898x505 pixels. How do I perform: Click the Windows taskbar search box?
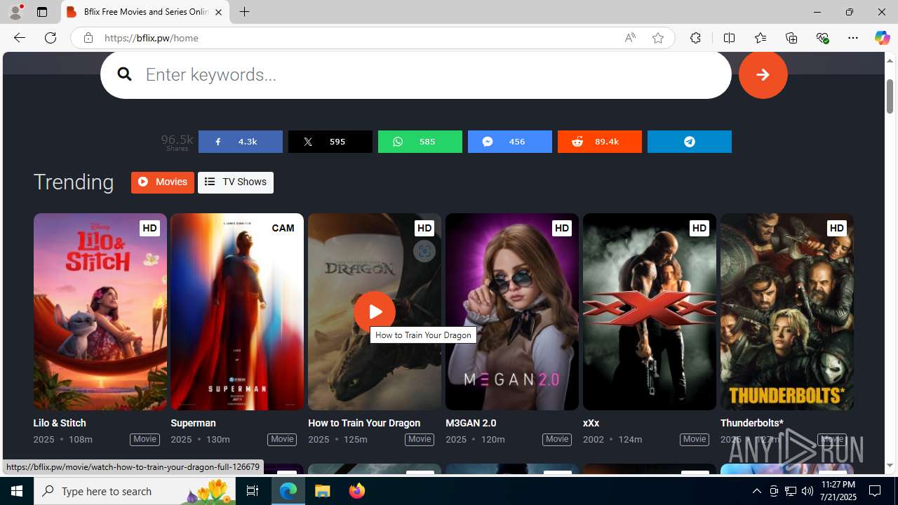(135, 491)
